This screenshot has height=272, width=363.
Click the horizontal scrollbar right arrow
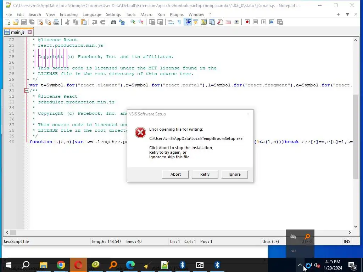click(350, 232)
